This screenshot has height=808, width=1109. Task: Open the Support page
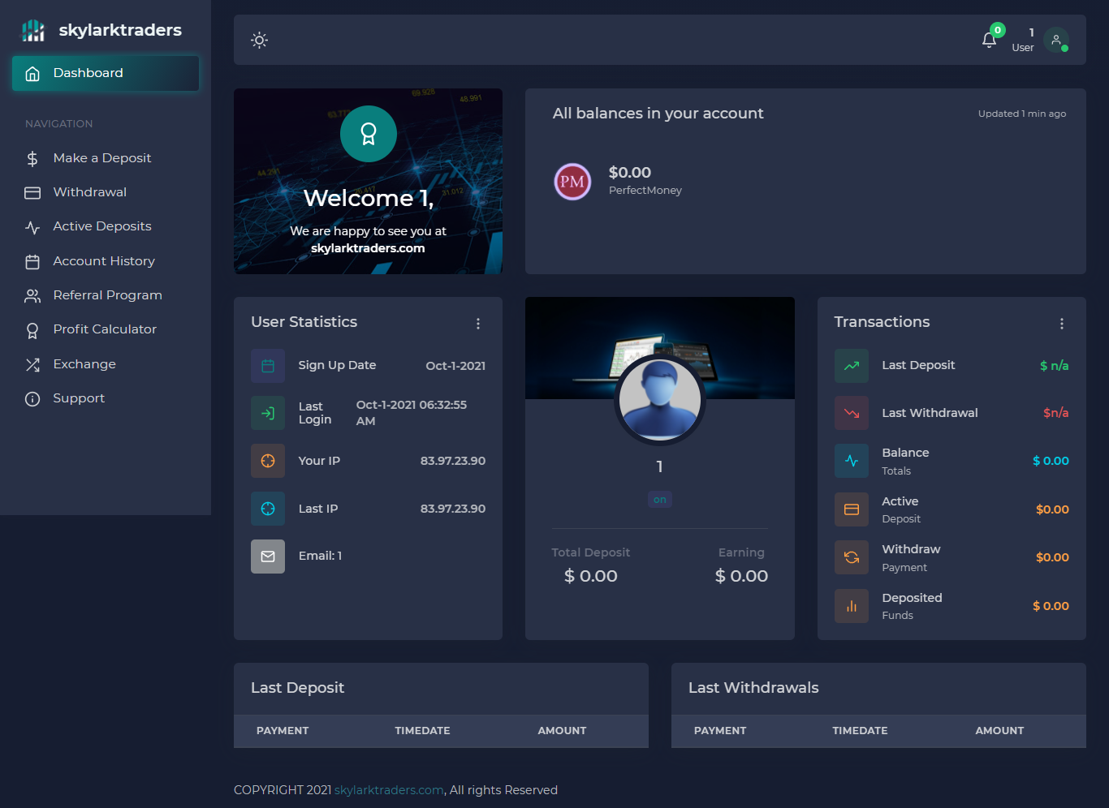coord(79,398)
